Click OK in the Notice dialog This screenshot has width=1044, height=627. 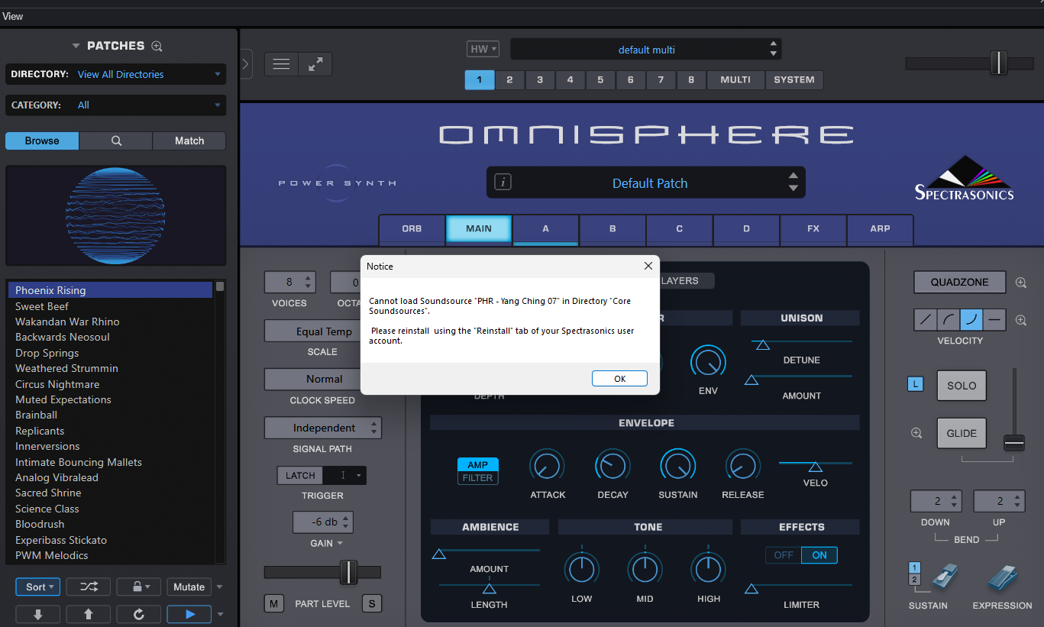pyautogui.click(x=619, y=379)
